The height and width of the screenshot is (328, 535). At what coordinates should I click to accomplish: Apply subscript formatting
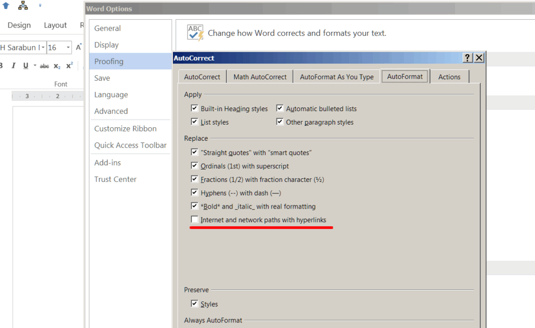[57, 66]
